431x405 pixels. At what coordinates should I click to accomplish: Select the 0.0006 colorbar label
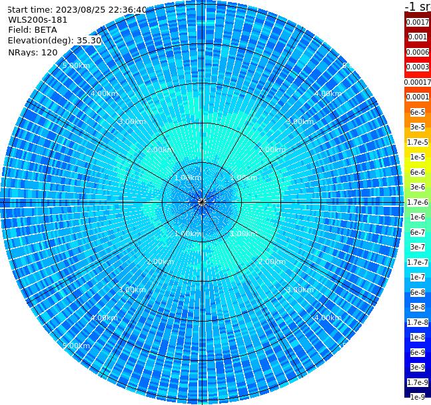pyautogui.click(x=418, y=52)
